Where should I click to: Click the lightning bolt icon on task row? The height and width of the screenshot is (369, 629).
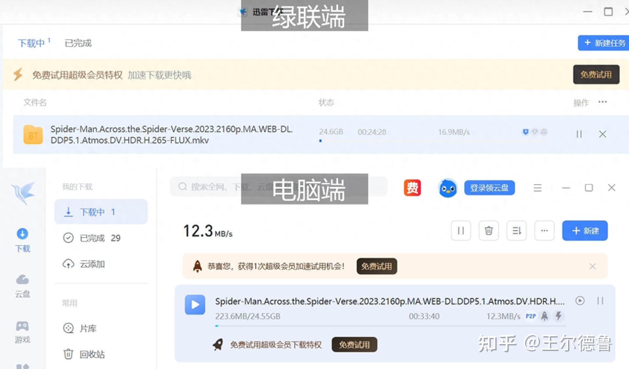pyautogui.click(x=559, y=316)
